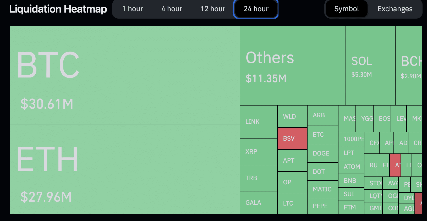Click the Others $11.35M block
Image resolution: width=427 pixels, height=221 pixels.
293,66
